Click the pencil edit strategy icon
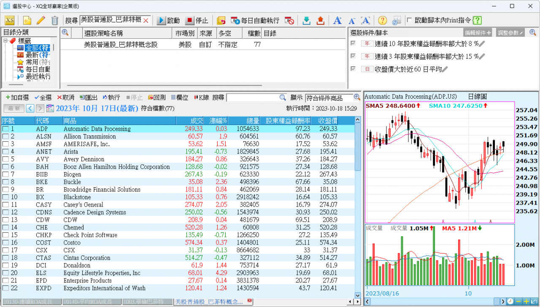 (41, 20)
